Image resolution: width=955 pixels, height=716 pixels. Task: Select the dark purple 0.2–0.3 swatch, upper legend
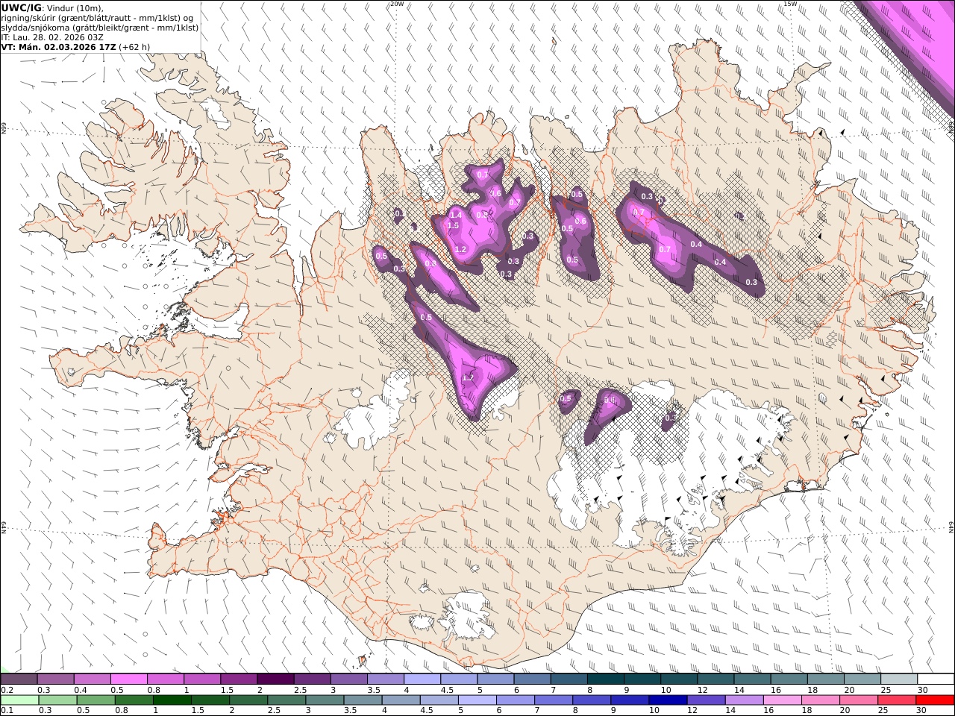point(19,679)
